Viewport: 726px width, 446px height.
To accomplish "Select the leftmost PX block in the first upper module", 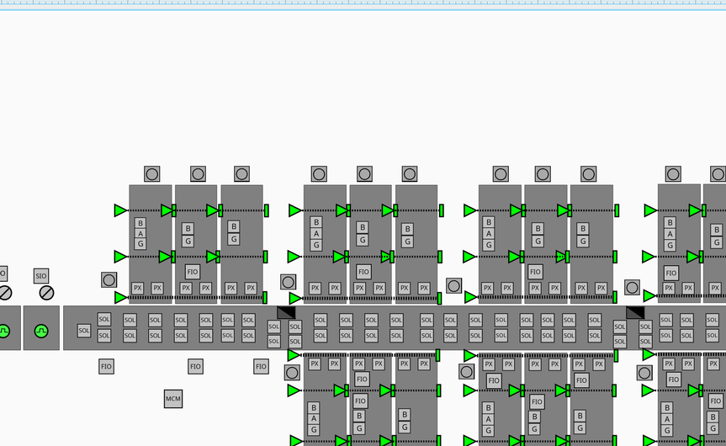I will (138, 288).
